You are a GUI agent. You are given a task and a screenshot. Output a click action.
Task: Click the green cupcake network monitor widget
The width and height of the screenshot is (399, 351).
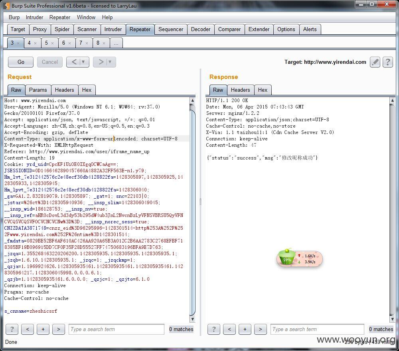[x=300, y=258]
